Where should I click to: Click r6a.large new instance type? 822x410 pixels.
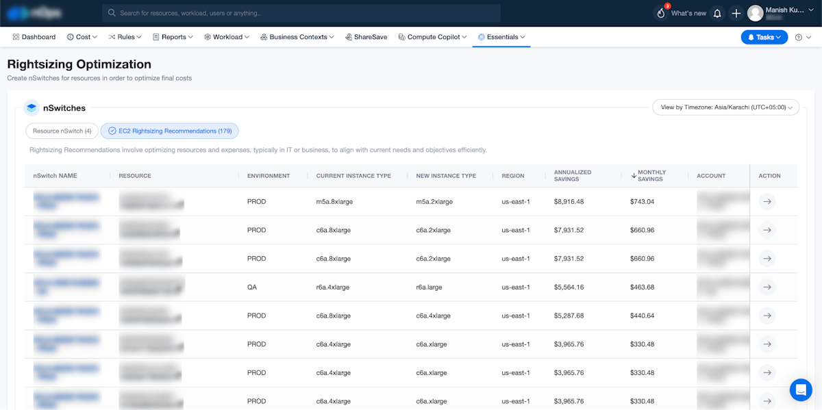(x=429, y=287)
